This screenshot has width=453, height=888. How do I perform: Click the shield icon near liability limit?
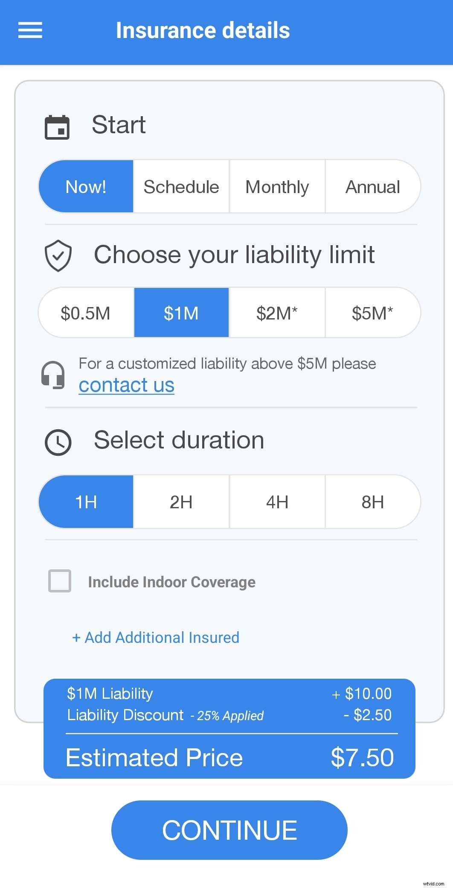coord(58,255)
